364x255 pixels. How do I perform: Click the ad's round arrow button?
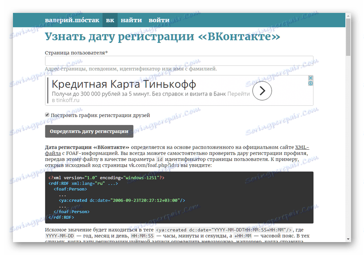[262, 91]
